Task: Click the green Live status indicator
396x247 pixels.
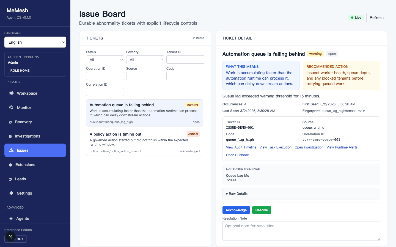Action: point(356,17)
